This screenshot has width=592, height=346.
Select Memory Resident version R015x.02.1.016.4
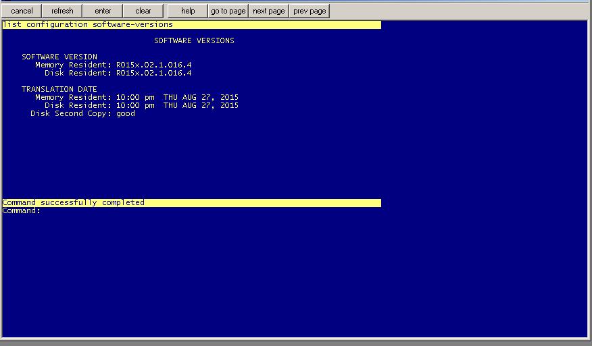point(153,65)
